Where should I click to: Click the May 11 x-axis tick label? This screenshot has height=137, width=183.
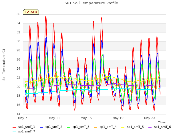click(54, 118)
